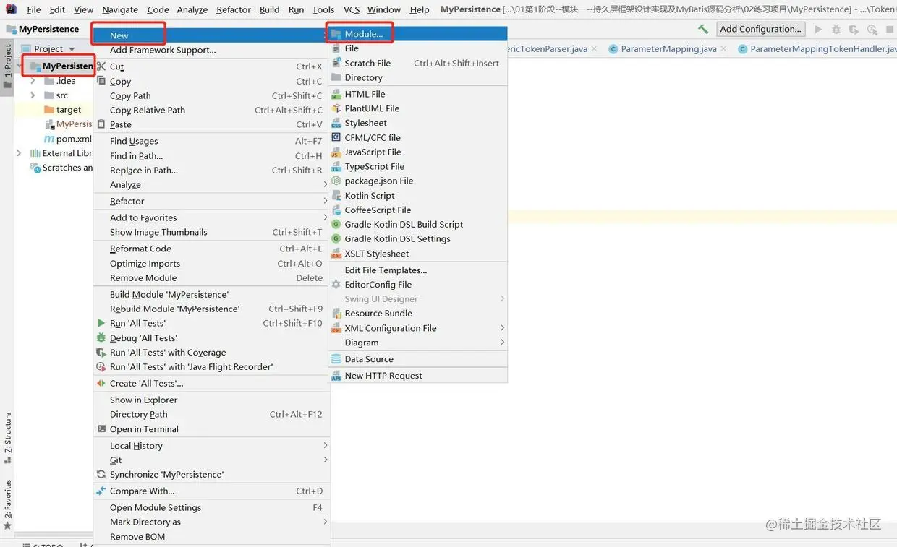The image size is (897, 547).
Task: Click the JavaScript File icon
Action: point(336,152)
